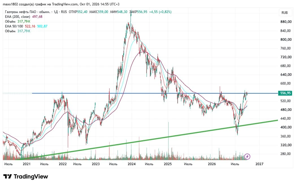Click the 2026 time axis label
The height and width of the screenshot is (185, 296).
[212, 164]
